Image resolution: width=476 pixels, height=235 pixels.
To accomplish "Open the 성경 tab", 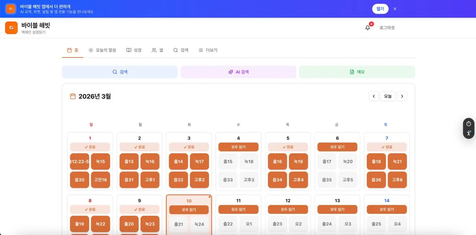I will click(x=134, y=50).
